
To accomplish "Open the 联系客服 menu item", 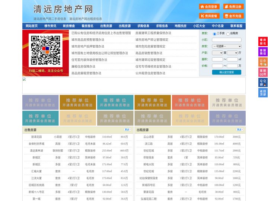I will [236, 26].
